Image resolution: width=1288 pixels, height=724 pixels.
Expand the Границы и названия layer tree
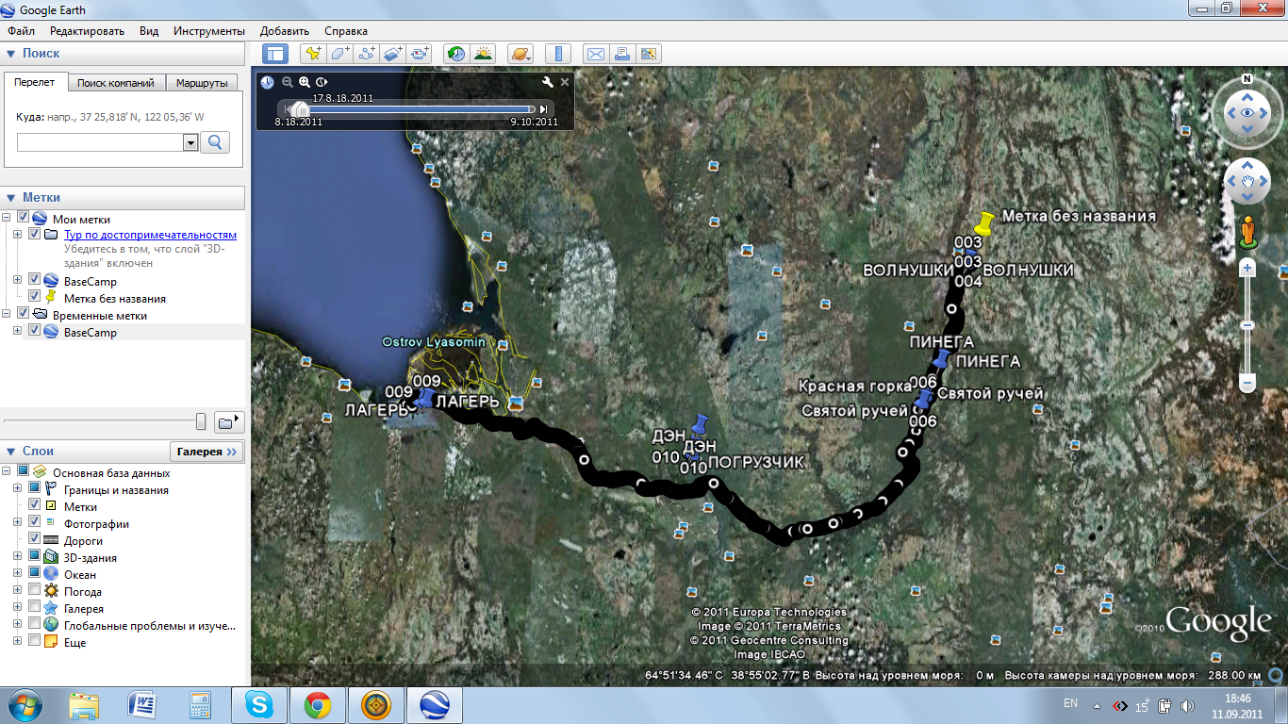(17, 490)
